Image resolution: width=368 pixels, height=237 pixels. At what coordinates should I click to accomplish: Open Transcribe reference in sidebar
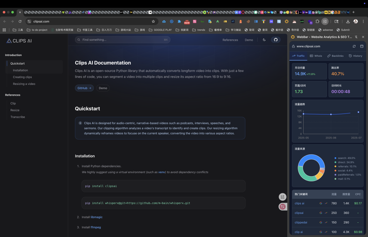point(18,117)
